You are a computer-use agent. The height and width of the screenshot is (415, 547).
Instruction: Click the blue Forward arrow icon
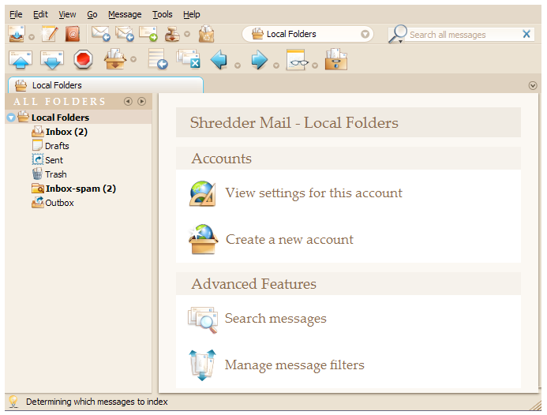[259, 60]
